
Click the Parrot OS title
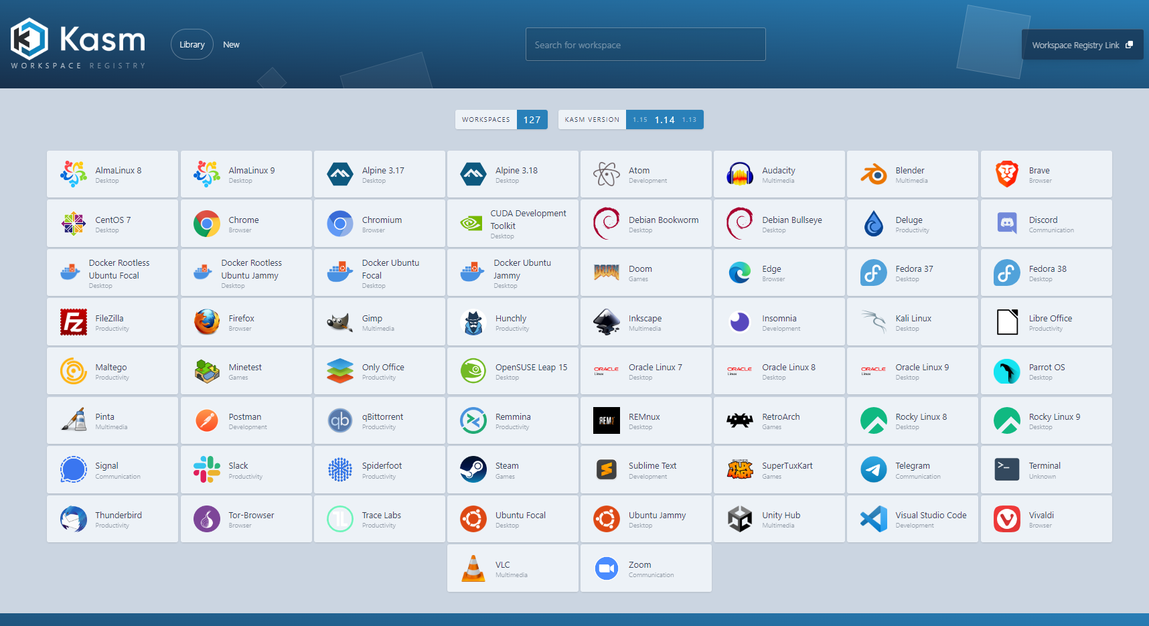[1047, 367]
